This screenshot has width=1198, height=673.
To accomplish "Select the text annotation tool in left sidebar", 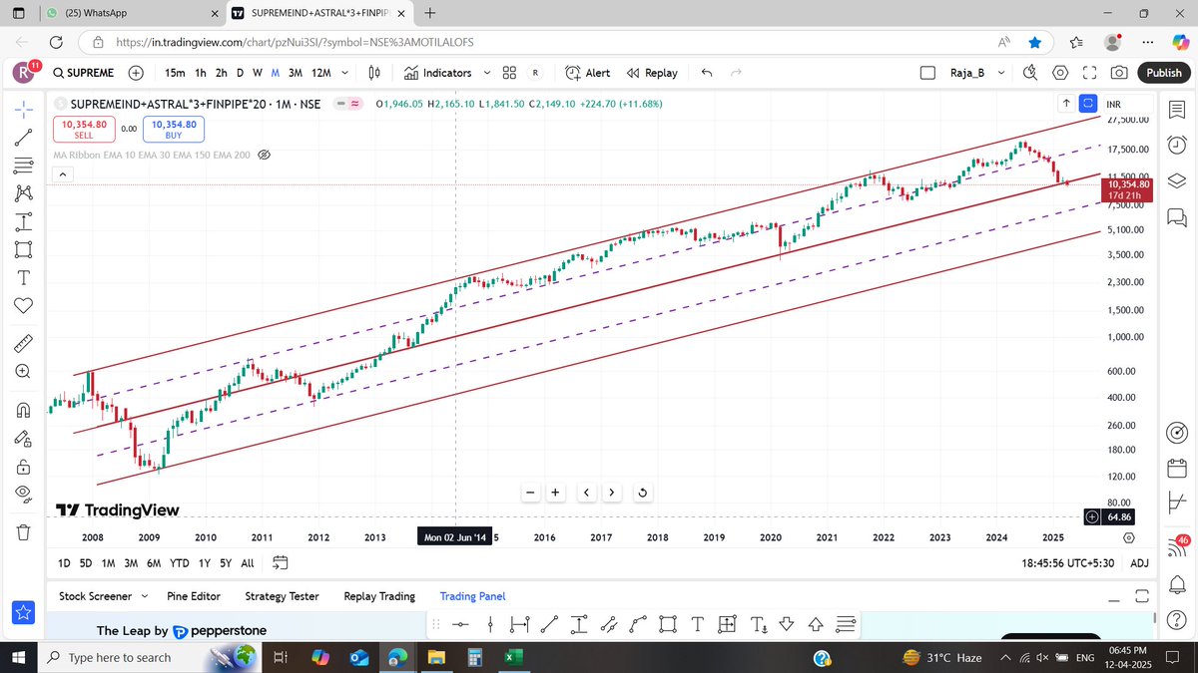I will click(24, 277).
